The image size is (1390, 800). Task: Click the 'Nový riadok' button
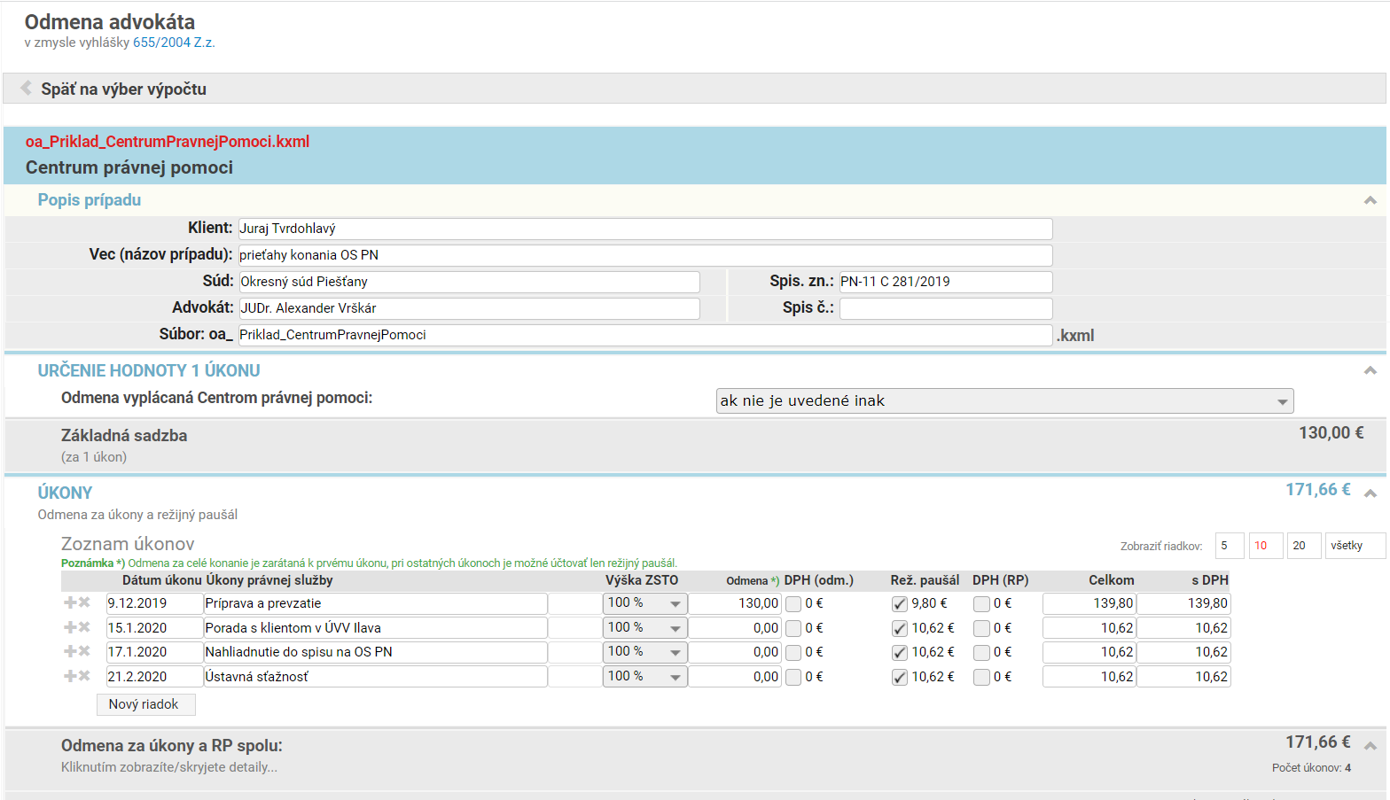pos(145,704)
